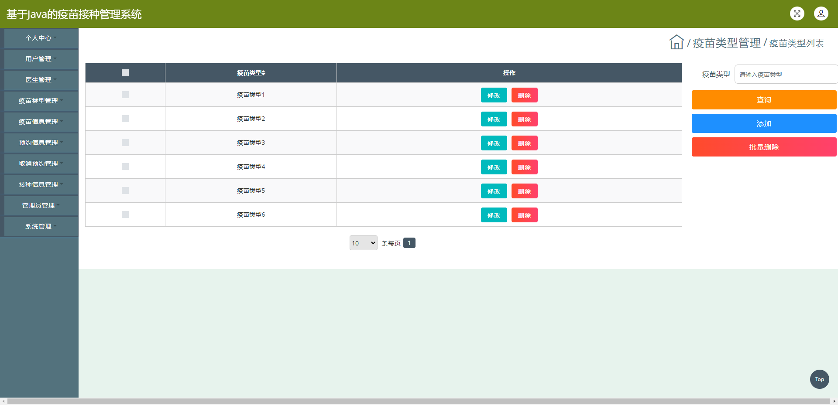Select page 1 in pagination
This screenshot has height=405, width=838.
409,243
